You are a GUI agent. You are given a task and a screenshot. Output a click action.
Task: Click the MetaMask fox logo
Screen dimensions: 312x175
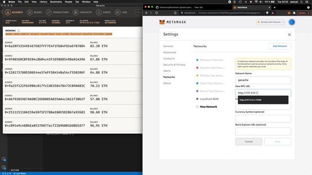[162, 22]
